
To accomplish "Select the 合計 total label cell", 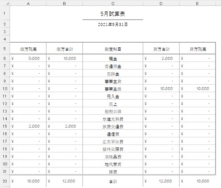I will pyautogui.click(x=113, y=181).
